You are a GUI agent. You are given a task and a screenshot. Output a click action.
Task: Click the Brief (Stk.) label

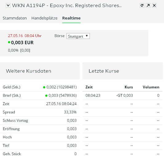[x=12, y=95]
